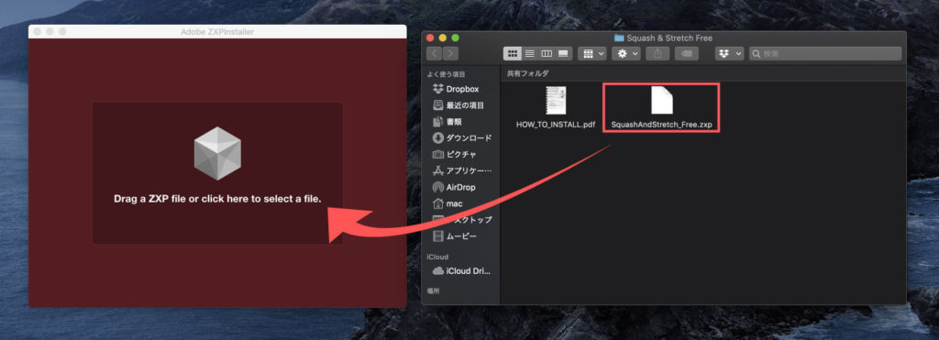Open AirDrop in the sidebar
939x340 pixels.
454,187
